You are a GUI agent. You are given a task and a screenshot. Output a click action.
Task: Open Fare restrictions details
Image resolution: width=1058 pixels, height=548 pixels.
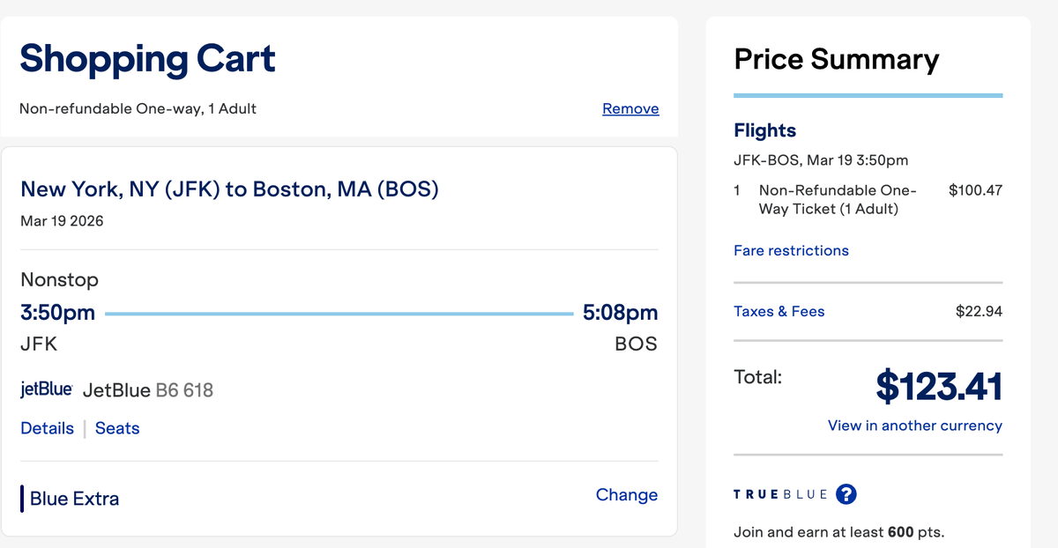(791, 250)
